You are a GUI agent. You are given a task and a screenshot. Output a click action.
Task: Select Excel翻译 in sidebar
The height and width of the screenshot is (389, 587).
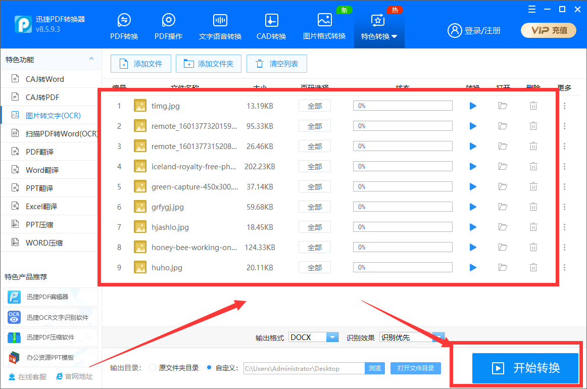click(x=51, y=206)
